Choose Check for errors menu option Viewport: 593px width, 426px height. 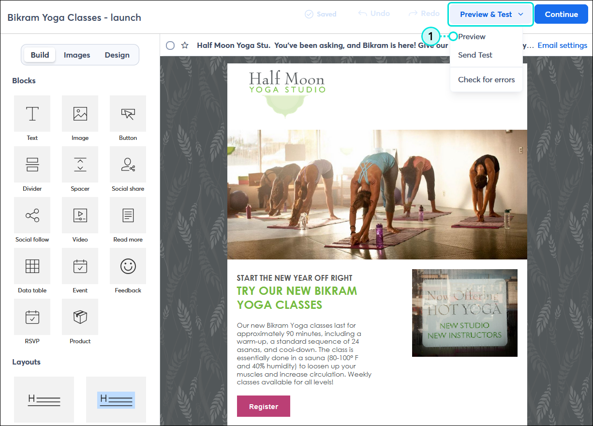click(x=486, y=79)
